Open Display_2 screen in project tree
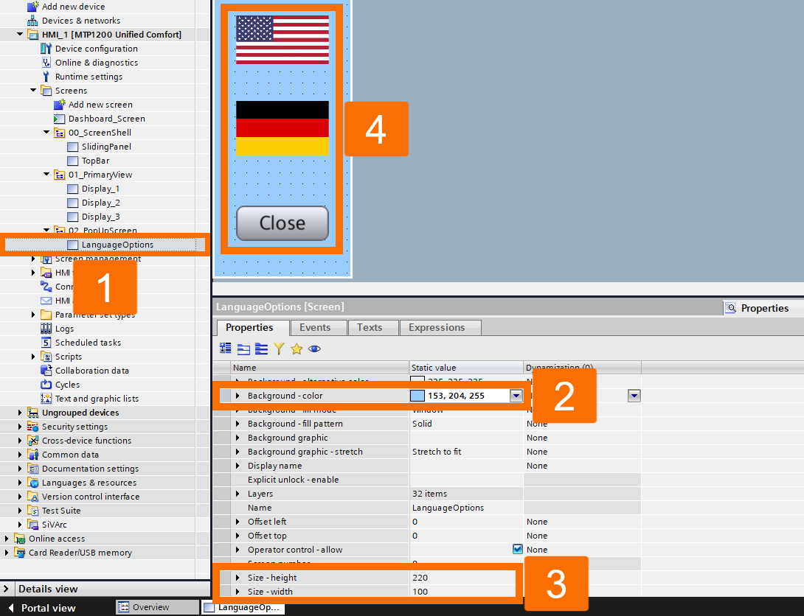Image resolution: width=804 pixels, height=616 pixels. [x=100, y=203]
